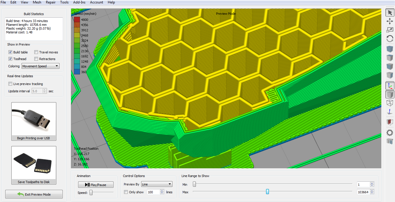Uncheck the Build table checkbox
This screenshot has height=202, width=395.
tap(10, 52)
